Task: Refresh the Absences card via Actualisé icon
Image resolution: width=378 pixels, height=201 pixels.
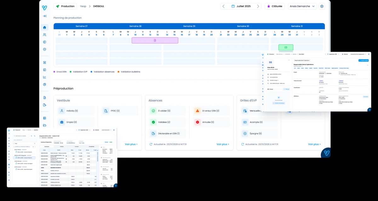Action: click(x=151, y=144)
